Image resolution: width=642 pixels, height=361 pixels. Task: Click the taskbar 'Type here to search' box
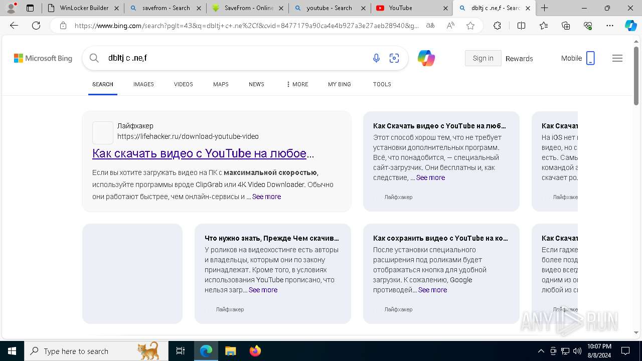(96, 351)
